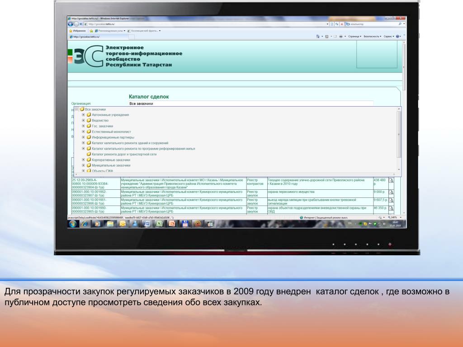The height and width of the screenshot is (347, 463).
Task: Click the media player taskbar icon
Action: (x=97, y=224)
